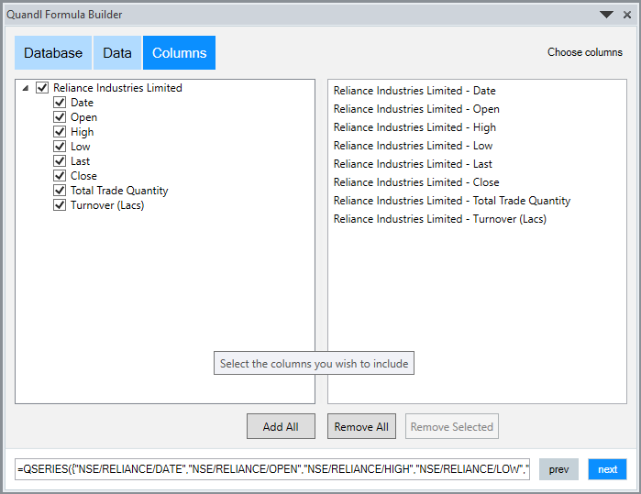
Task: Click the 'Open' label in column tree
Action: [x=83, y=117]
